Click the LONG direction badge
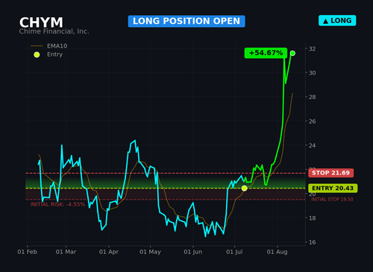This screenshot has height=272, width=373. click(337, 21)
